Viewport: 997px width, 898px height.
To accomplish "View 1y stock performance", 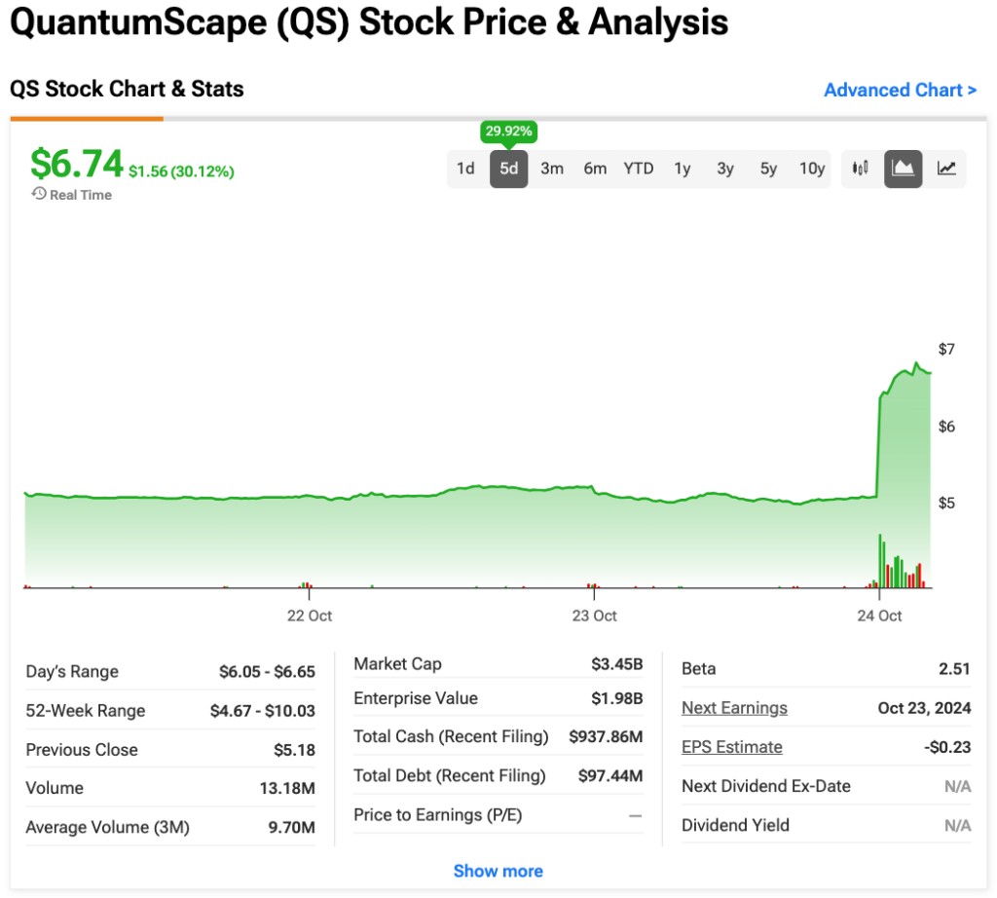I will [x=682, y=168].
